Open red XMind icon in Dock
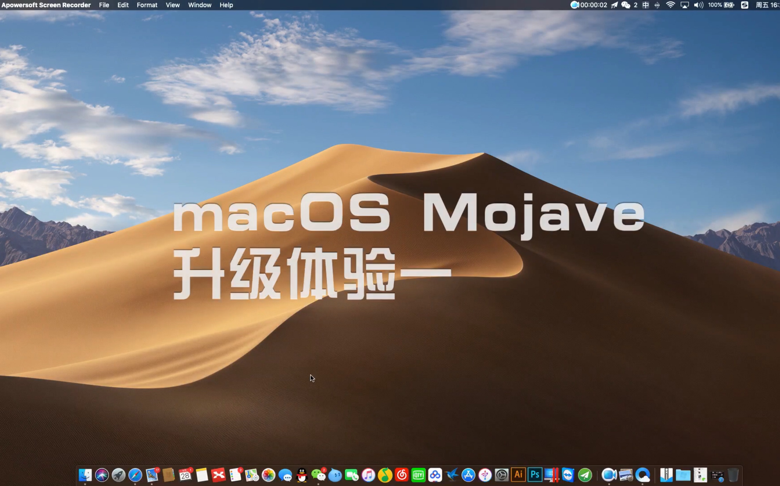 219,475
